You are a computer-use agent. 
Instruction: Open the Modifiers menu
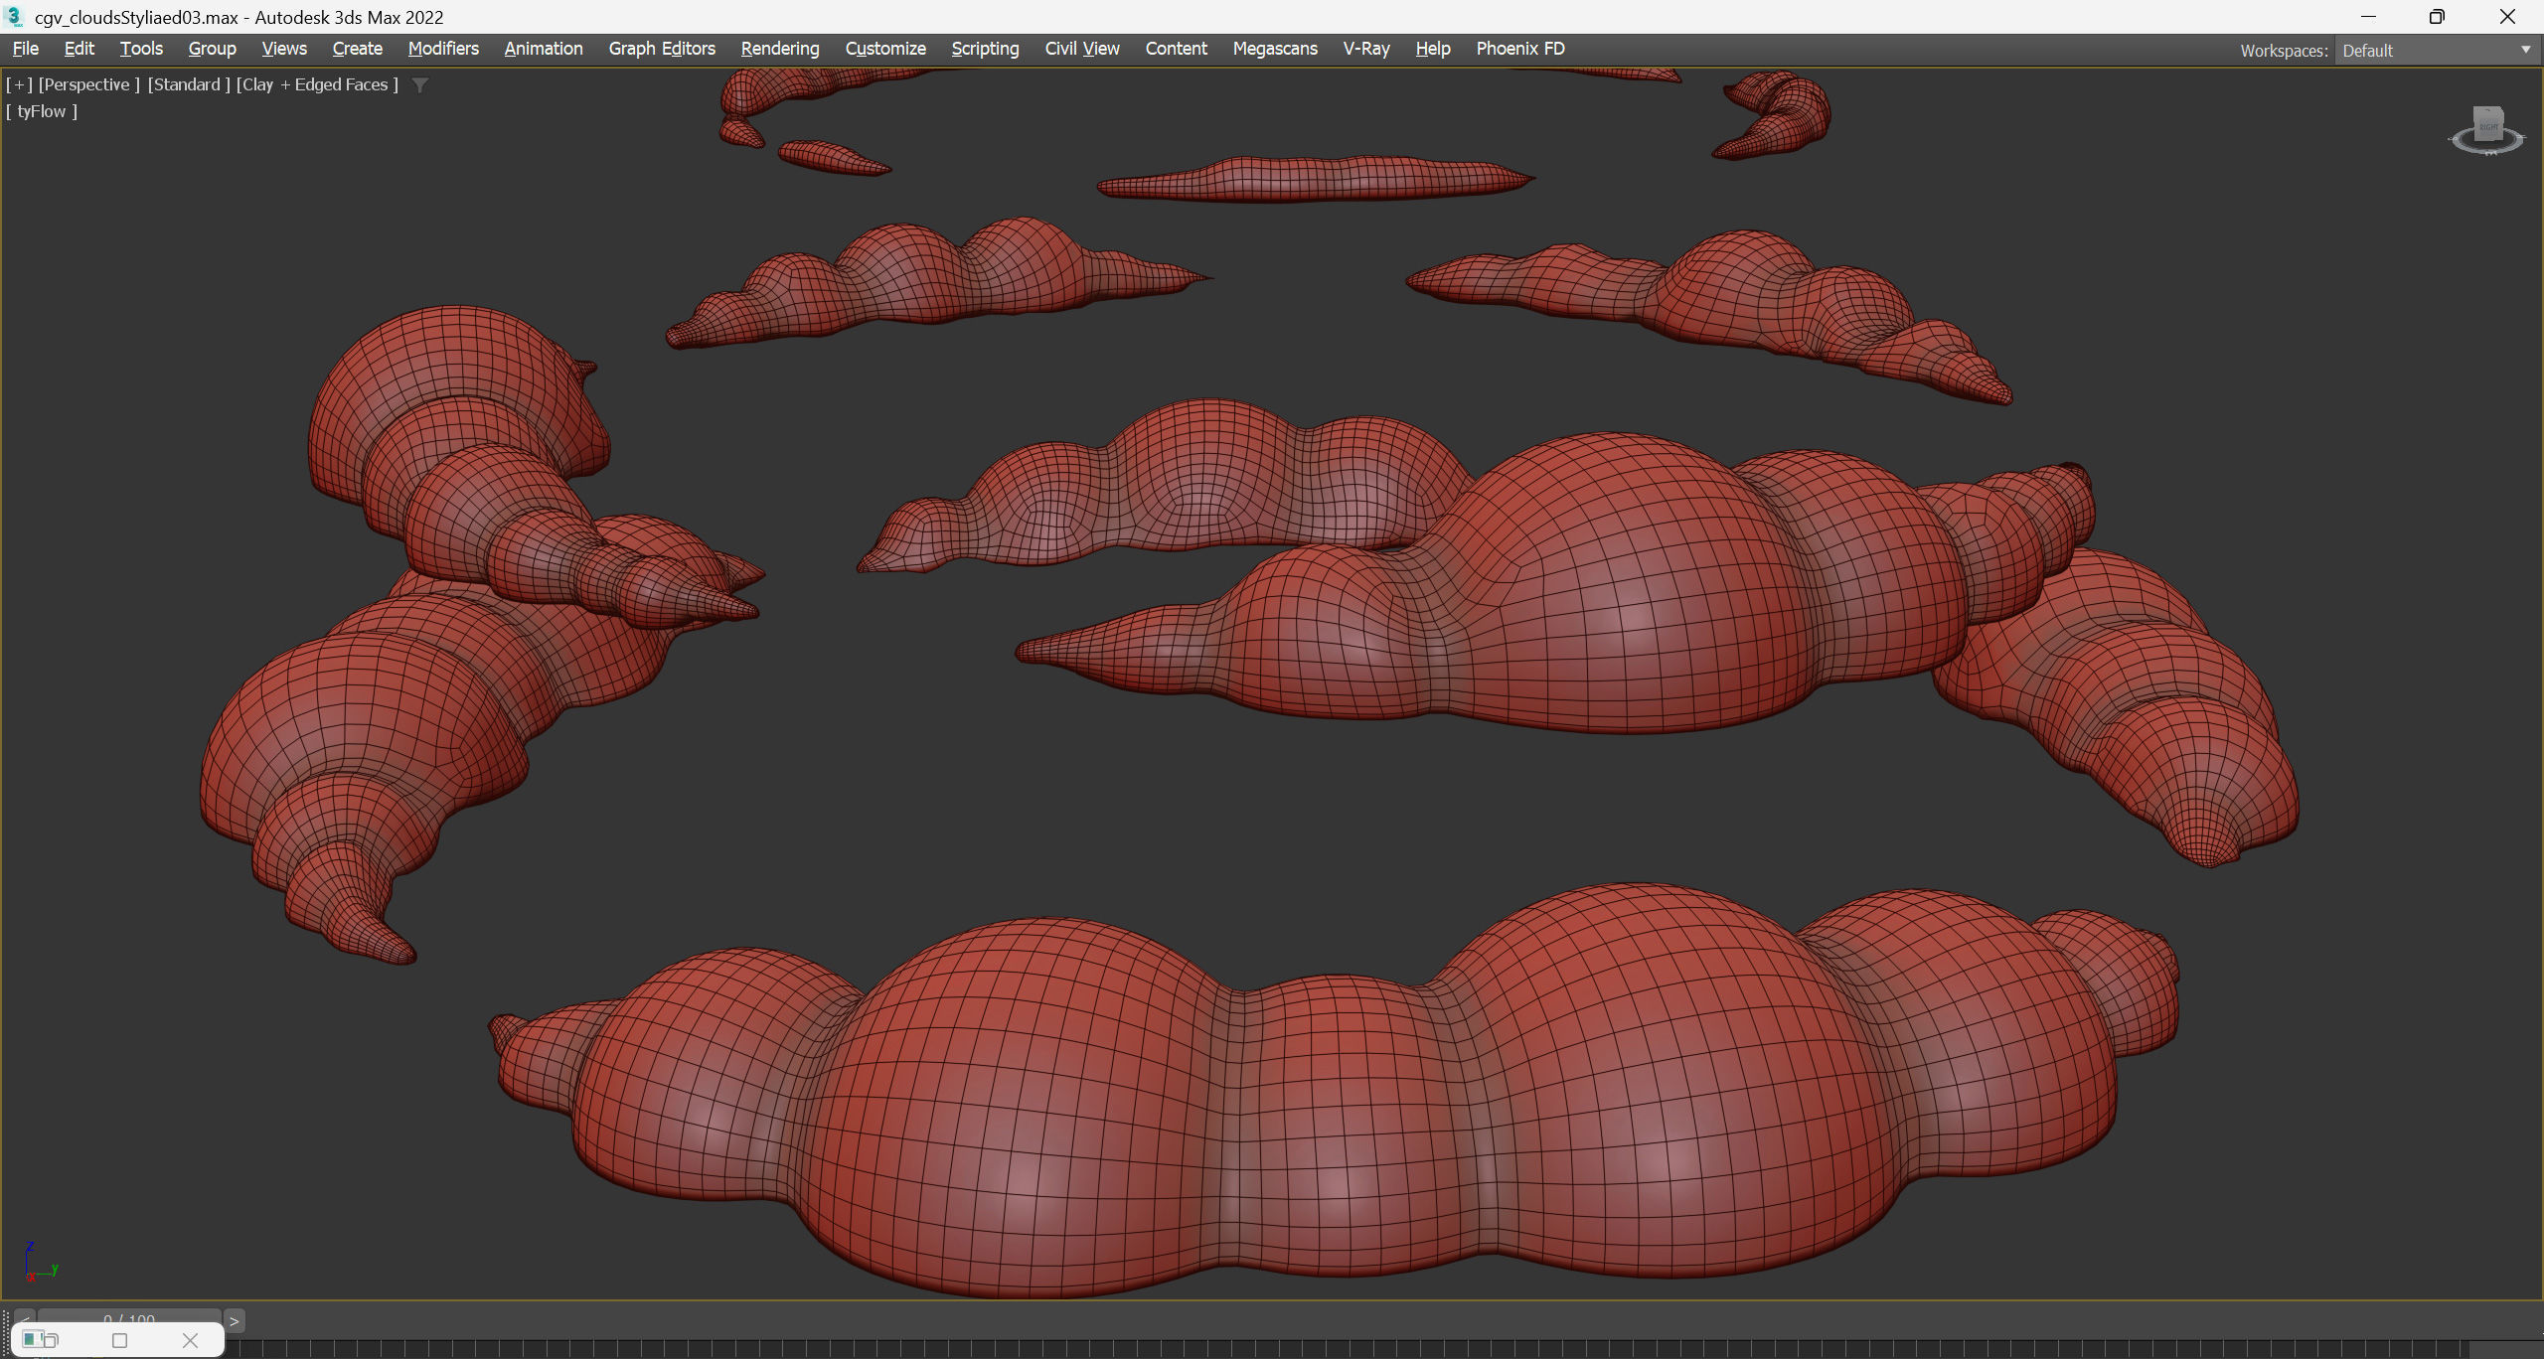coord(443,49)
